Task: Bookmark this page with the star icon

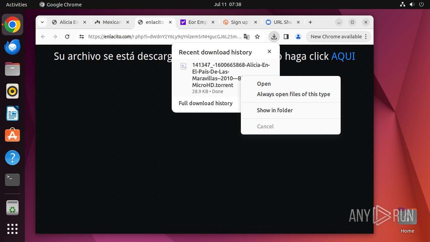Action: click(257, 37)
